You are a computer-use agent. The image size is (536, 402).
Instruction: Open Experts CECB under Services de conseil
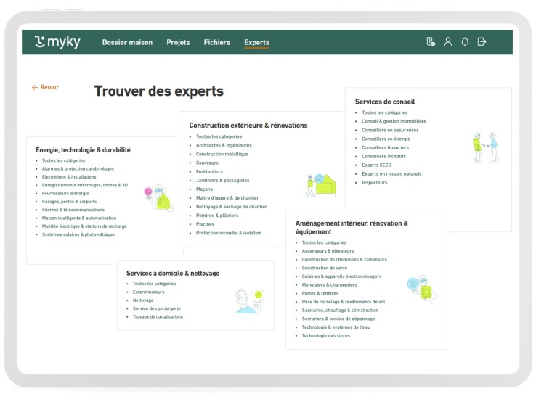(376, 165)
